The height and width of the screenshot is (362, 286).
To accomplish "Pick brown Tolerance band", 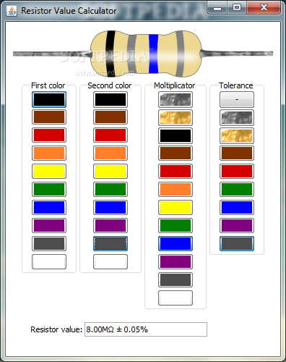I will [237, 153].
